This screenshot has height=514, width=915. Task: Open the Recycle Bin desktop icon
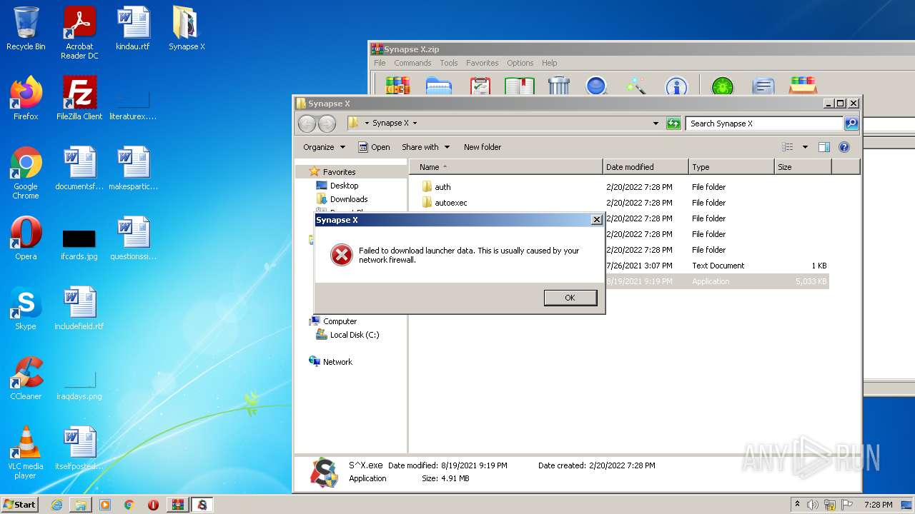pyautogui.click(x=26, y=29)
